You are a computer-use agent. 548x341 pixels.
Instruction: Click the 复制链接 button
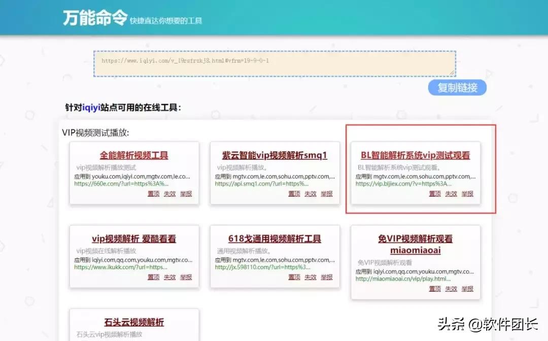(456, 87)
